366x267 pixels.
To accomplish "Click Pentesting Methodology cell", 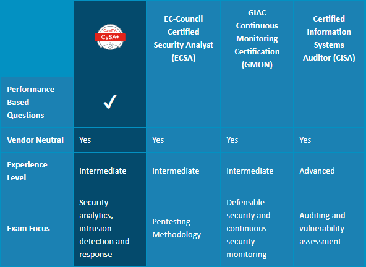I will click(x=176, y=228).
